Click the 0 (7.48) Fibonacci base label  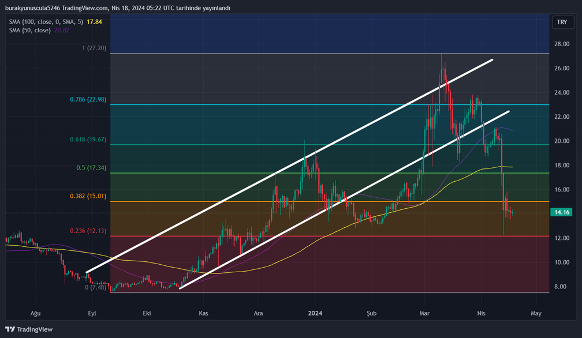[96, 287]
